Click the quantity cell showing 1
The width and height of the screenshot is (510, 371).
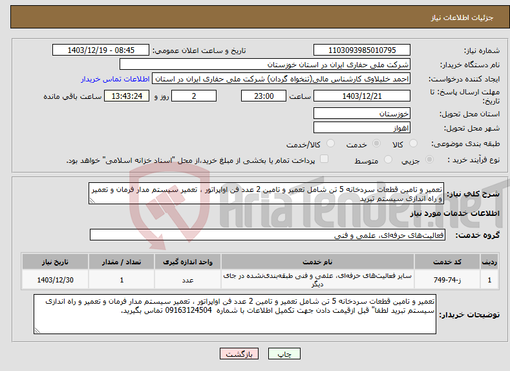pos(122,280)
